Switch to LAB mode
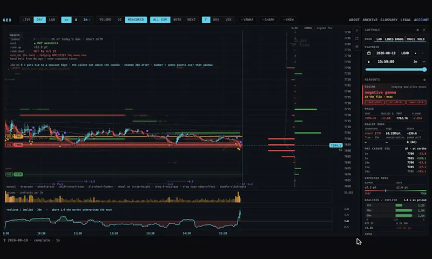432x259 pixels. [52, 19]
